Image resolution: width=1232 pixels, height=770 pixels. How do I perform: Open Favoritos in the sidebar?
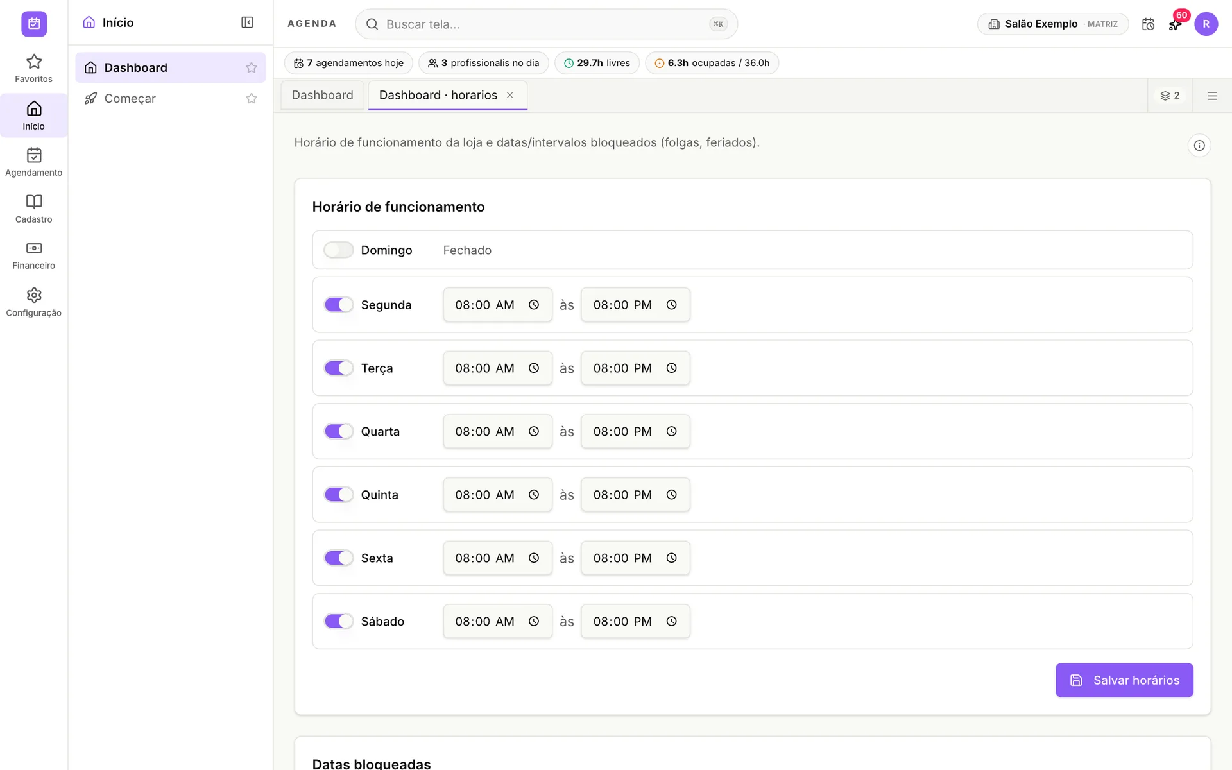click(x=34, y=69)
